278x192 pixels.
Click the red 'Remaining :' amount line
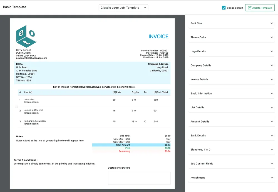coord(131,151)
